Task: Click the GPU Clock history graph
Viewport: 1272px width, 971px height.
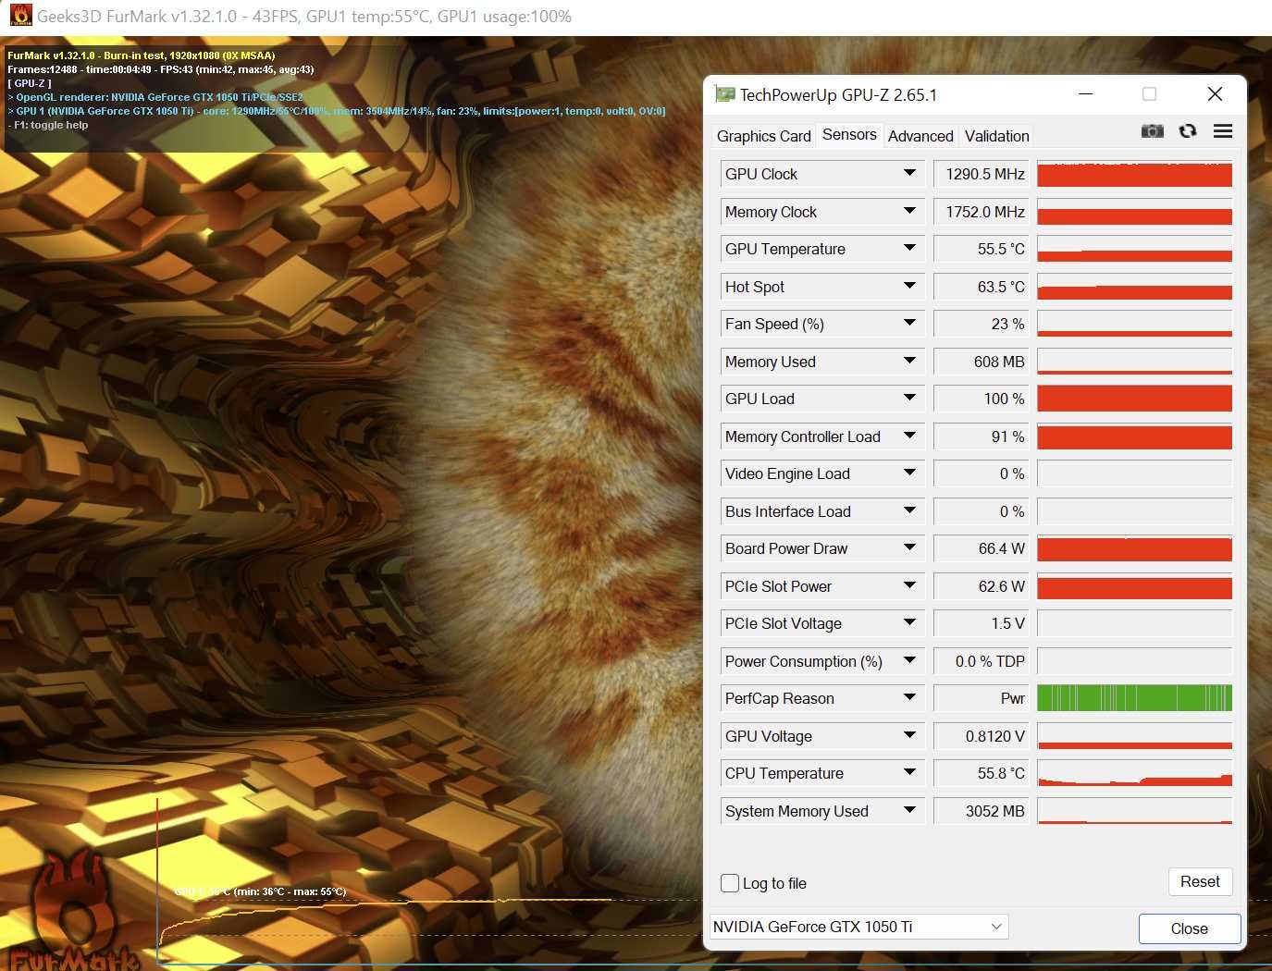Action: pyautogui.click(x=1134, y=174)
